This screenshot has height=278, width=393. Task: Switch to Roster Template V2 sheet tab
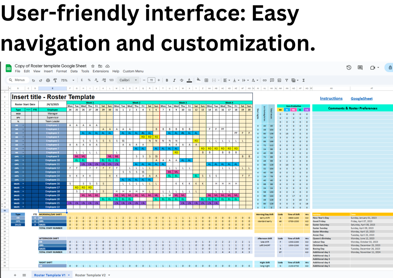(x=90, y=275)
